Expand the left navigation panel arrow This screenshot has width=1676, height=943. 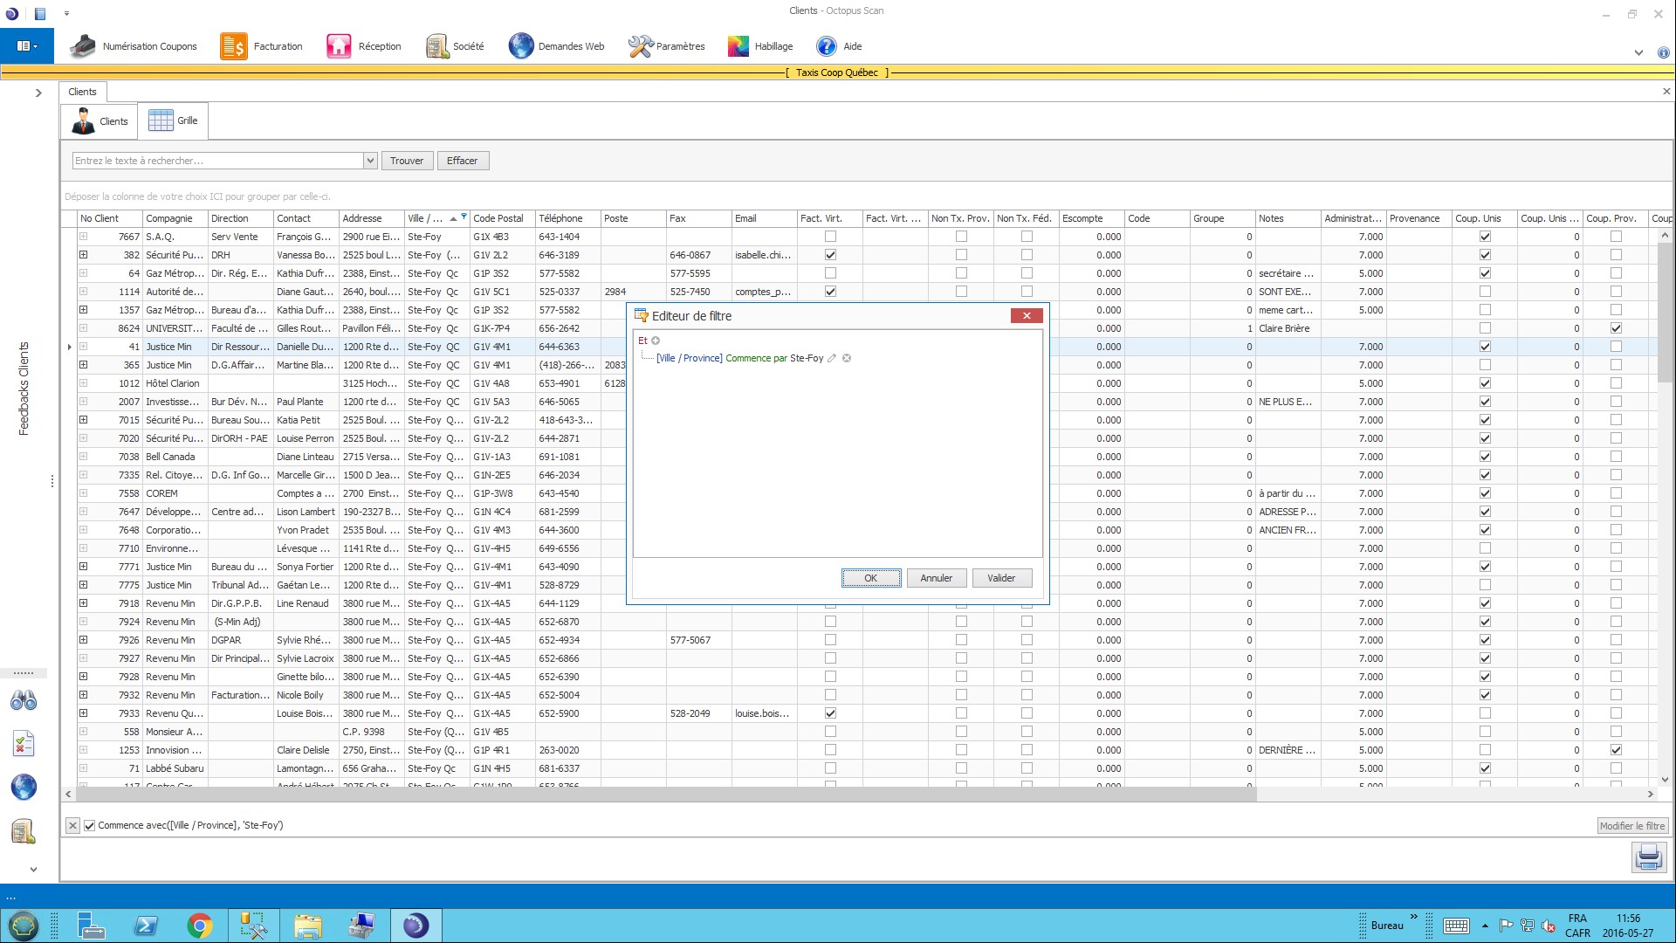(38, 93)
